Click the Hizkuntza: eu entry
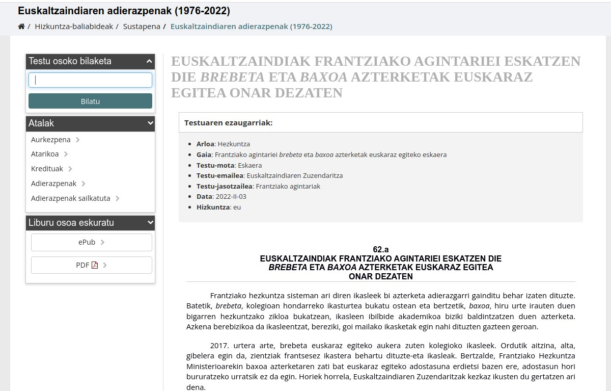This screenshot has height=391, width=611. click(219, 207)
